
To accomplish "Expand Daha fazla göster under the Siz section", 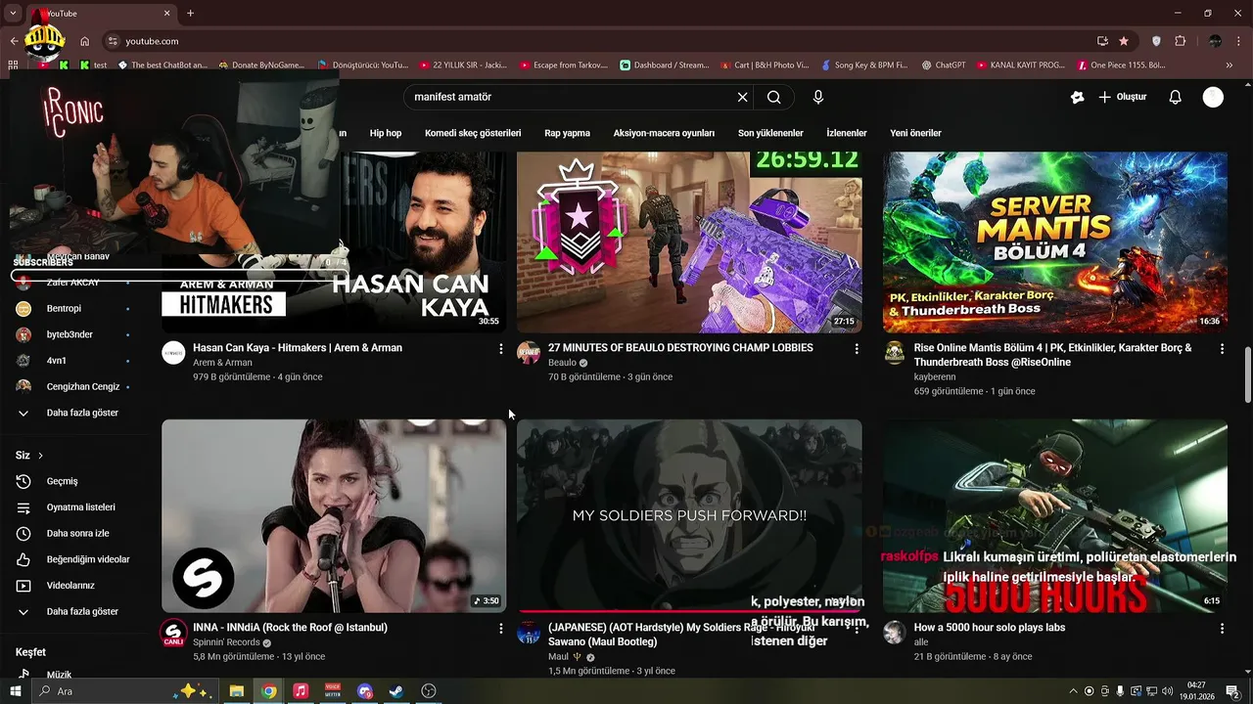I will point(80,611).
